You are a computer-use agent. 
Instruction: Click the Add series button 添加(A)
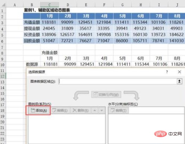tap(39, 110)
